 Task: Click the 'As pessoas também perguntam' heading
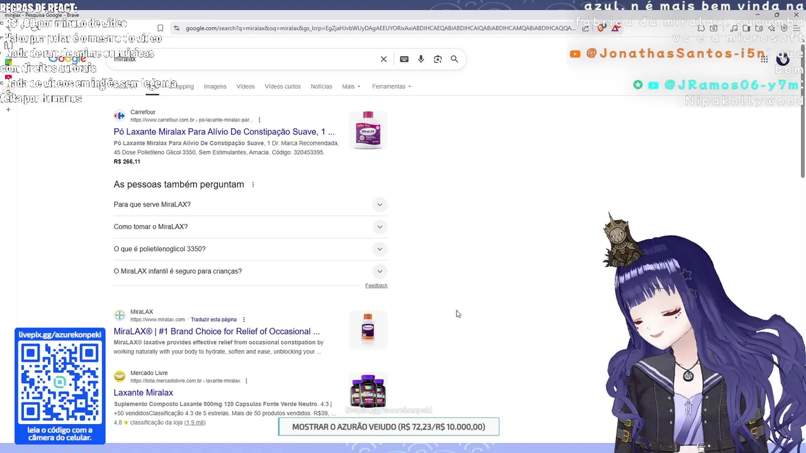(179, 184)
